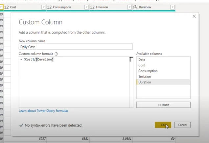Select the Consumption column header

pos(68,7)
